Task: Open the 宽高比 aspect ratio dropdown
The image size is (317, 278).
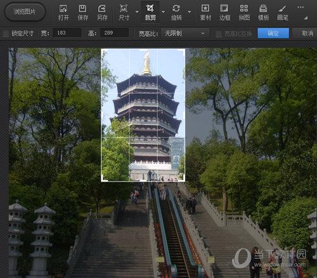Action: point(185,34)
